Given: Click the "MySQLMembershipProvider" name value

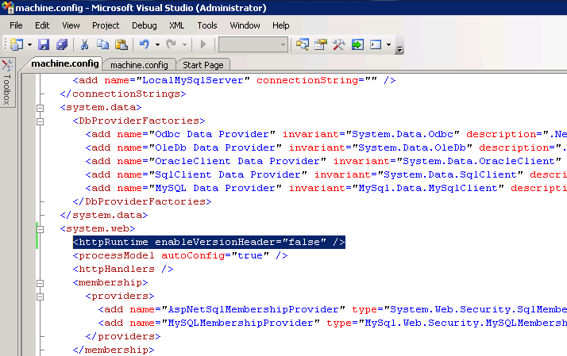Looking at the screenshot, I should tap(241, 323).
